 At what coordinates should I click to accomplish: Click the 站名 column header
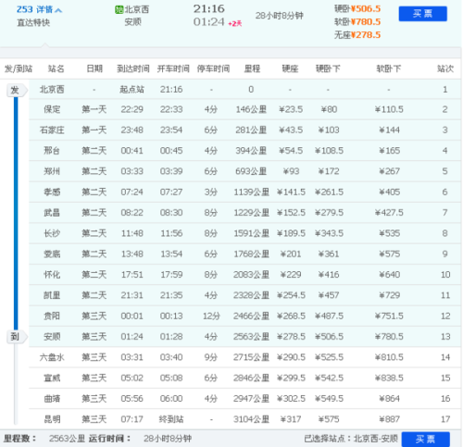click(56, 68)
